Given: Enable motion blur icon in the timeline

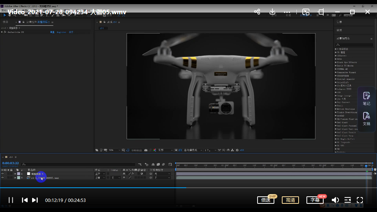Looking at the screenshot, I should click(x=163, y=164).
